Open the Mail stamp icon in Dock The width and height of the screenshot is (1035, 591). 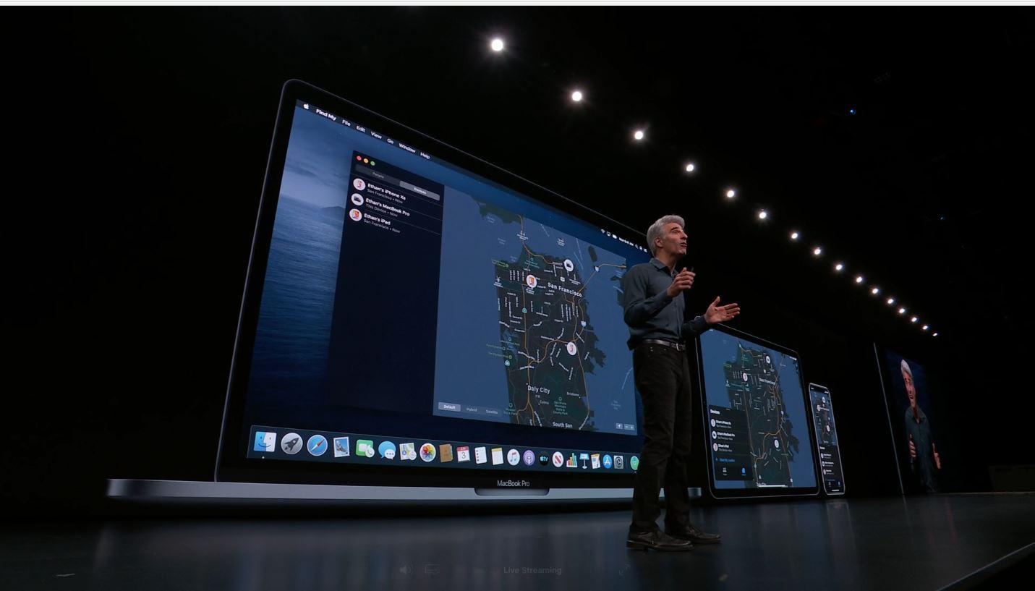tap(341, 447)
